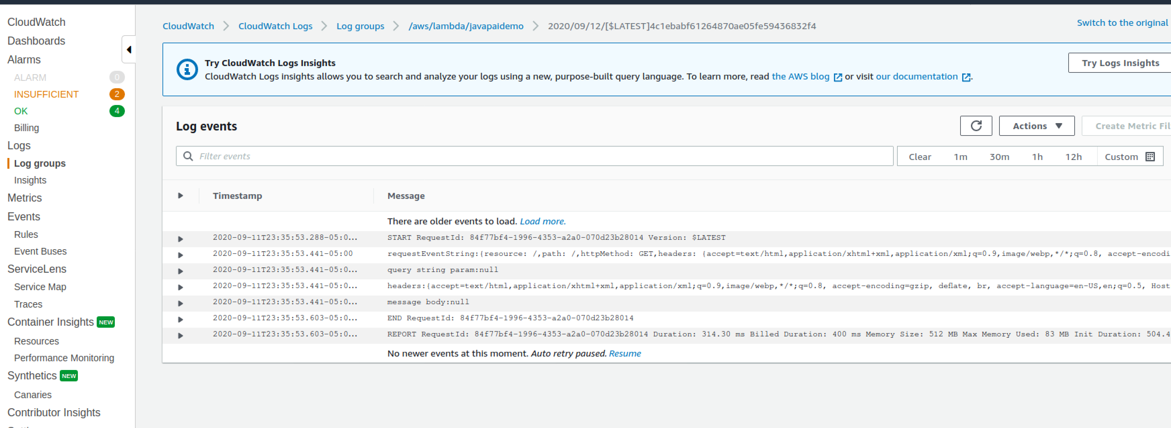Open the custom date range calendar icon
Viewport: 1171px width, 428px height.
pos(1151,156)
